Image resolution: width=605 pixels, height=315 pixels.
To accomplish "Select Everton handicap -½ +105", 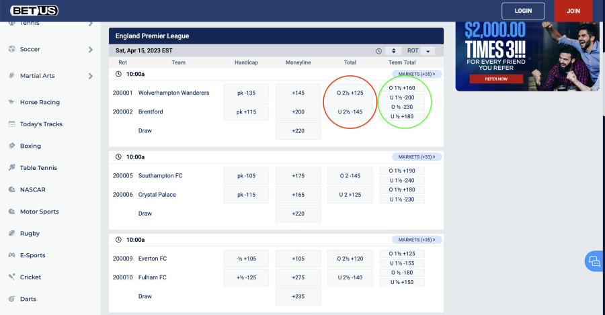I will pyautogui.click(x=246, y=259).
